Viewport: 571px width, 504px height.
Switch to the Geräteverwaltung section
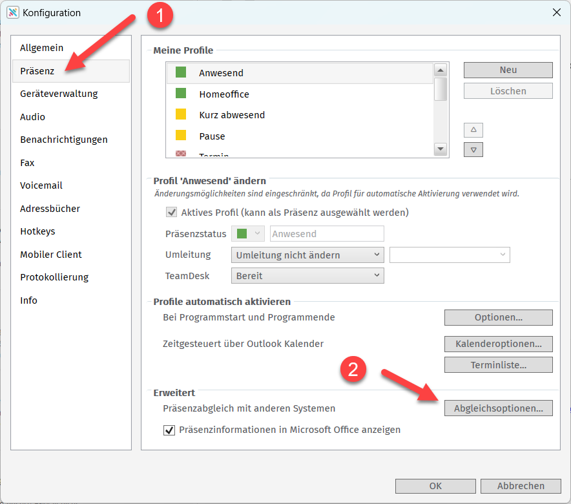(59, 94)
